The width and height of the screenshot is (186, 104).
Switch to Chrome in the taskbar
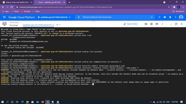pos(48,102)
